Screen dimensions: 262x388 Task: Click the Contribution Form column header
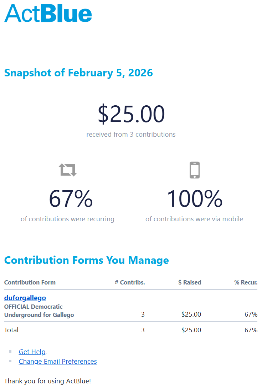coord(30,282)
